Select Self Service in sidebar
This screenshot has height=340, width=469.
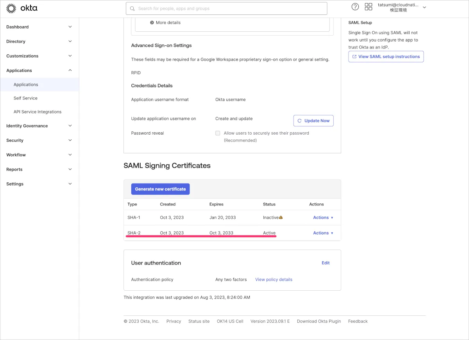[25, 98]
